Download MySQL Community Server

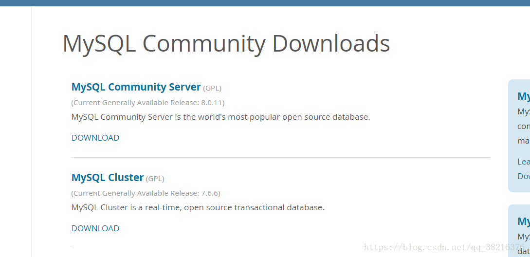[x=95, y=138]
